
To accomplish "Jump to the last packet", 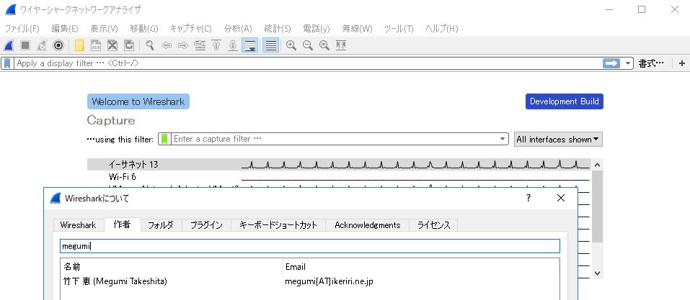I will pyautogui.click(x=233, y=45).
